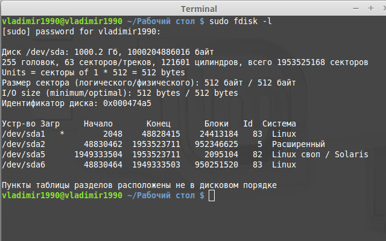Click the 'Расширенный' system type text

pos(299,144)
